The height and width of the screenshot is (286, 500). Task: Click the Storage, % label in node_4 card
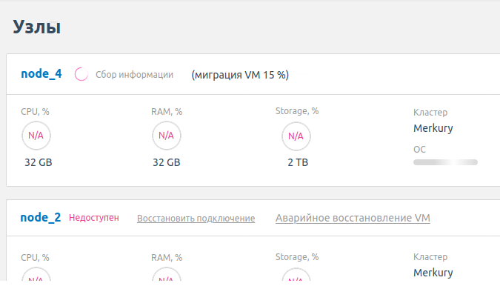click(x=297, y=111)
